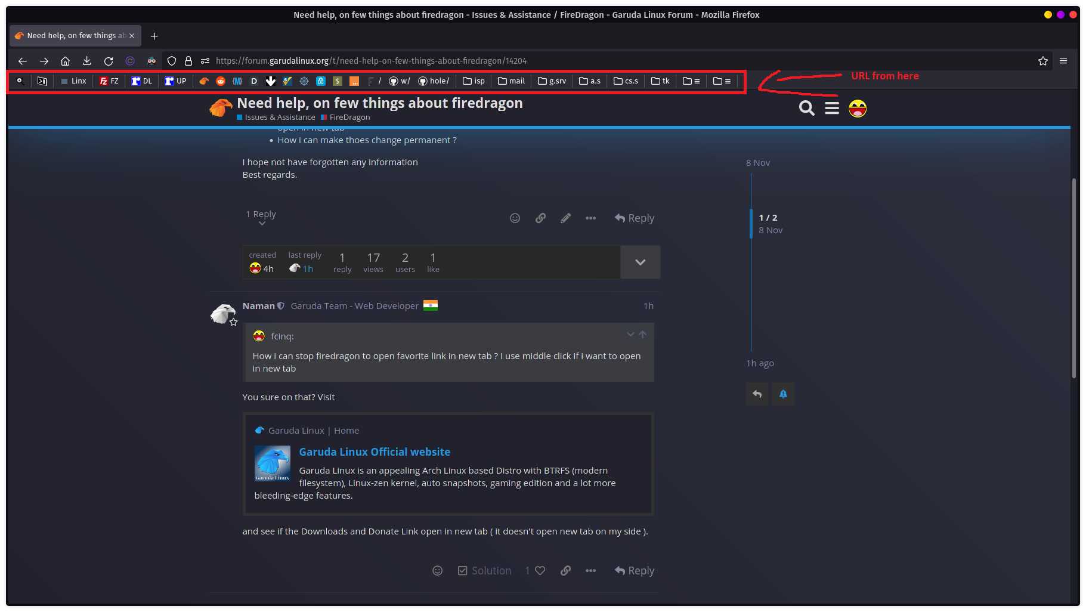Open the forum search magnifier icon
This screenshot has height=612, width=1086.
click(x=807, y=108)
